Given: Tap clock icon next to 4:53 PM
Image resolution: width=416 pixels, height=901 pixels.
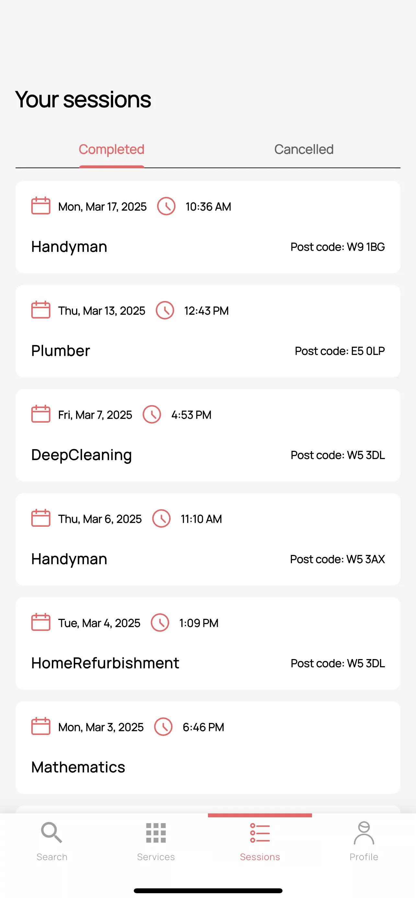Looking at the screenshot, I should (152, 414).
